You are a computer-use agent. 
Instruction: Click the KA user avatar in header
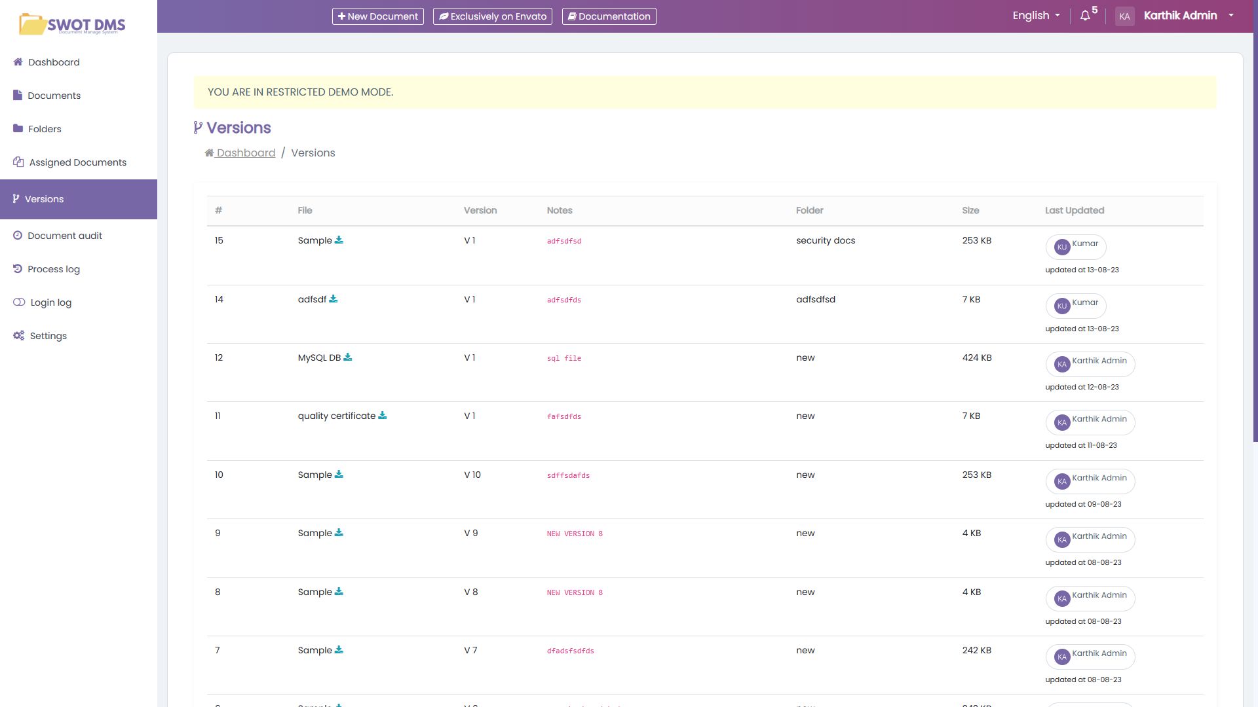click(1124, 16)
